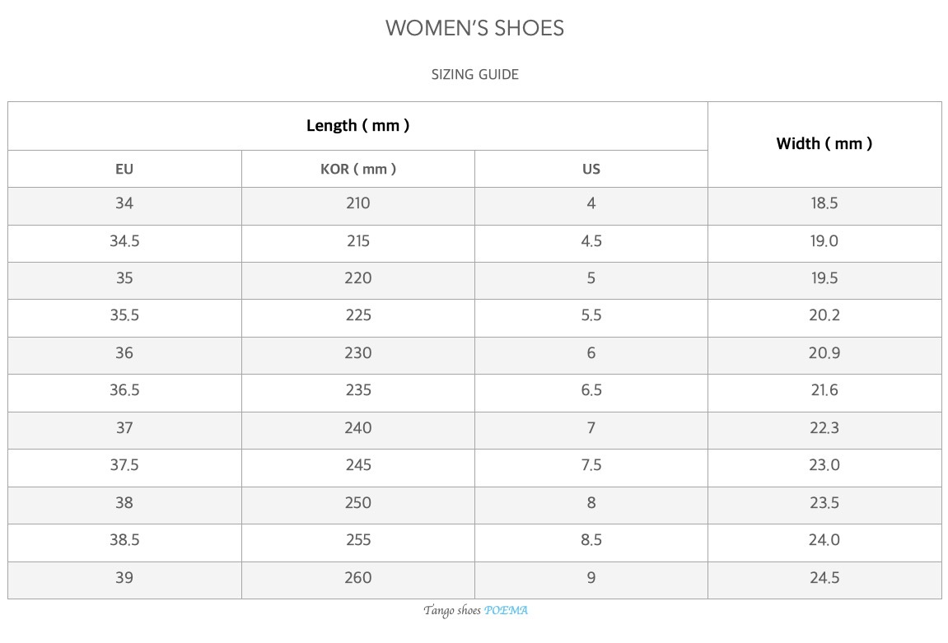The height and width of the screenshot is (643, 948).
Task: Select the Width (mm) header cell
Action: tap(824, 144)
